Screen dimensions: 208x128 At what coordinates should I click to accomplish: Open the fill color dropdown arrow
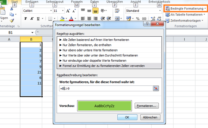66,19
